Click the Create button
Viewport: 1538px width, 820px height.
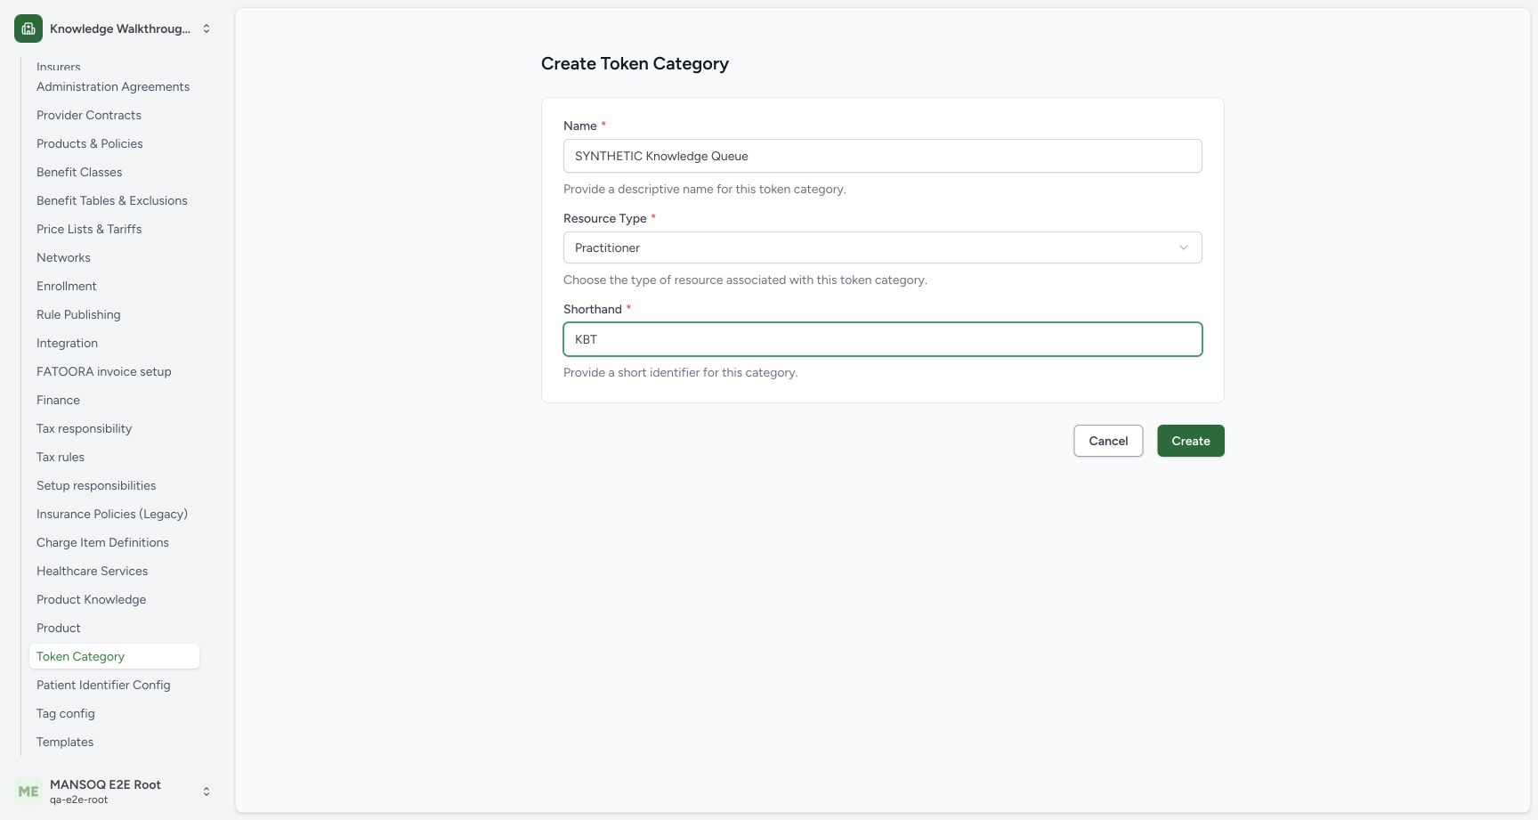[1191, 441]
